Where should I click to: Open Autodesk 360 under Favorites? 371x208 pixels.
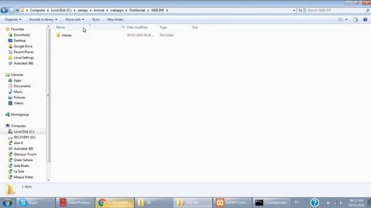pyautogui.click(x=23, y=63)
